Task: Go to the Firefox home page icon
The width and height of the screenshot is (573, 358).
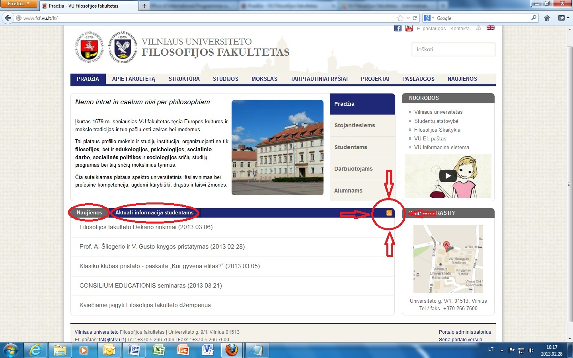Action: [547, 18]
